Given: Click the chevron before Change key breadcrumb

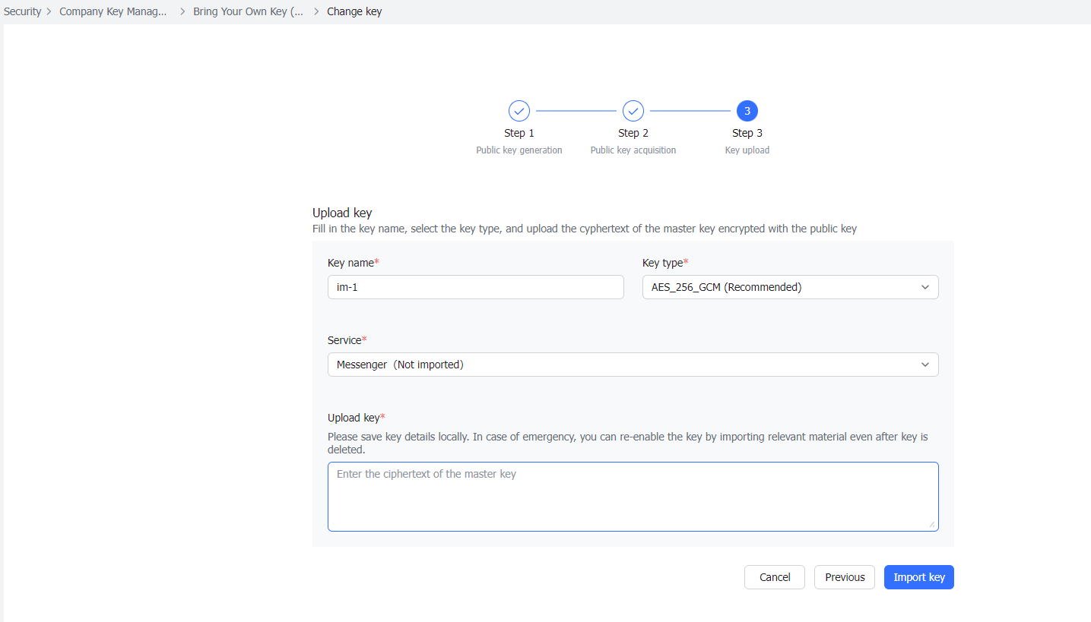Looking at the screenshot, I should pos(313,11).
